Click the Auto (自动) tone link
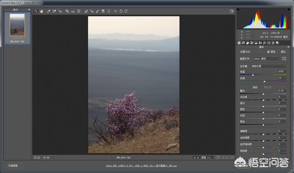Viewport: 294px width, 173px height. pos(255,87)
